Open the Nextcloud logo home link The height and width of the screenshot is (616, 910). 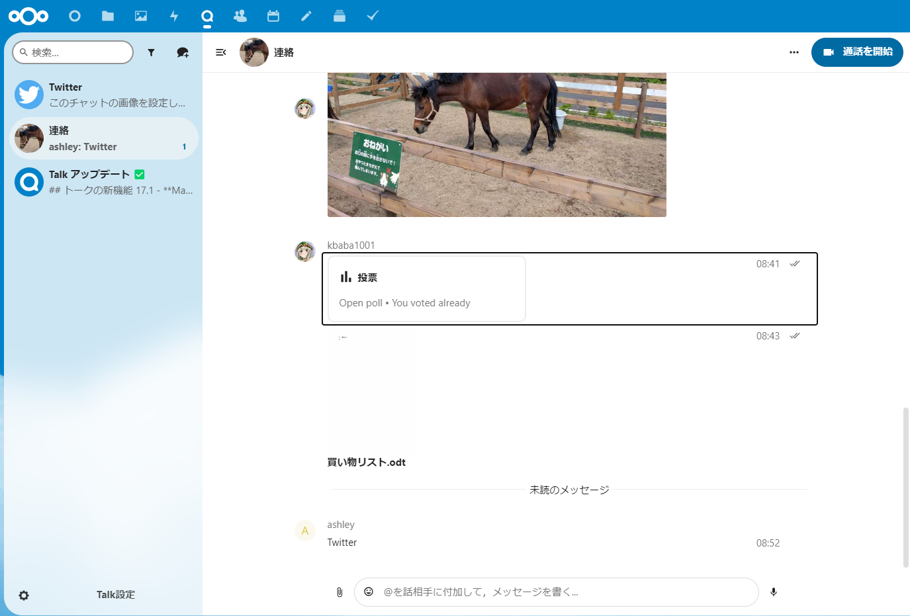(28, 16)
